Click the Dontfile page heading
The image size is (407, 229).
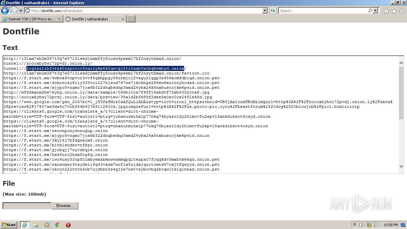coord(21,31)
